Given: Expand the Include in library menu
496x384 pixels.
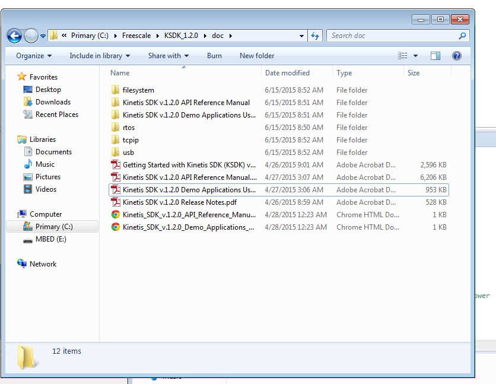Looking at the screenshot, I should (x=99, y=56).
